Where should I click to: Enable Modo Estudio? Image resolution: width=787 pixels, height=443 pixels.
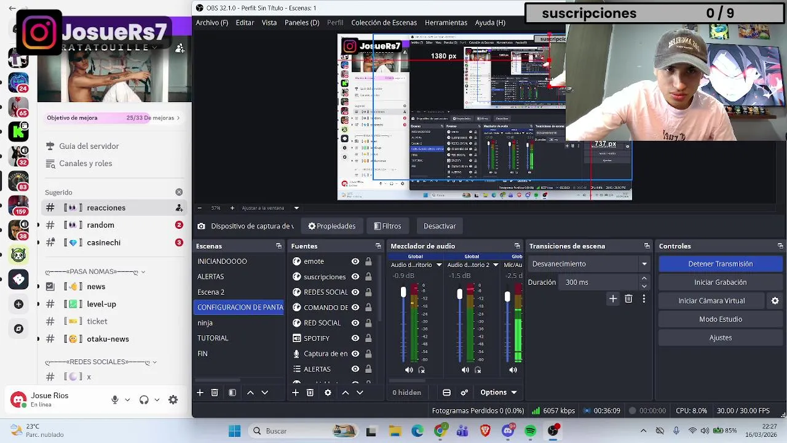pos(720,319)
